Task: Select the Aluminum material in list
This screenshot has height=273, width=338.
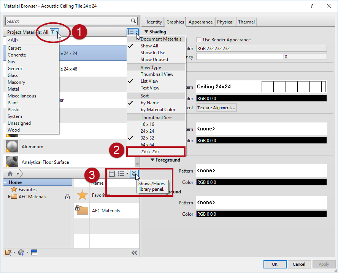Action: [x=32, y=147]
